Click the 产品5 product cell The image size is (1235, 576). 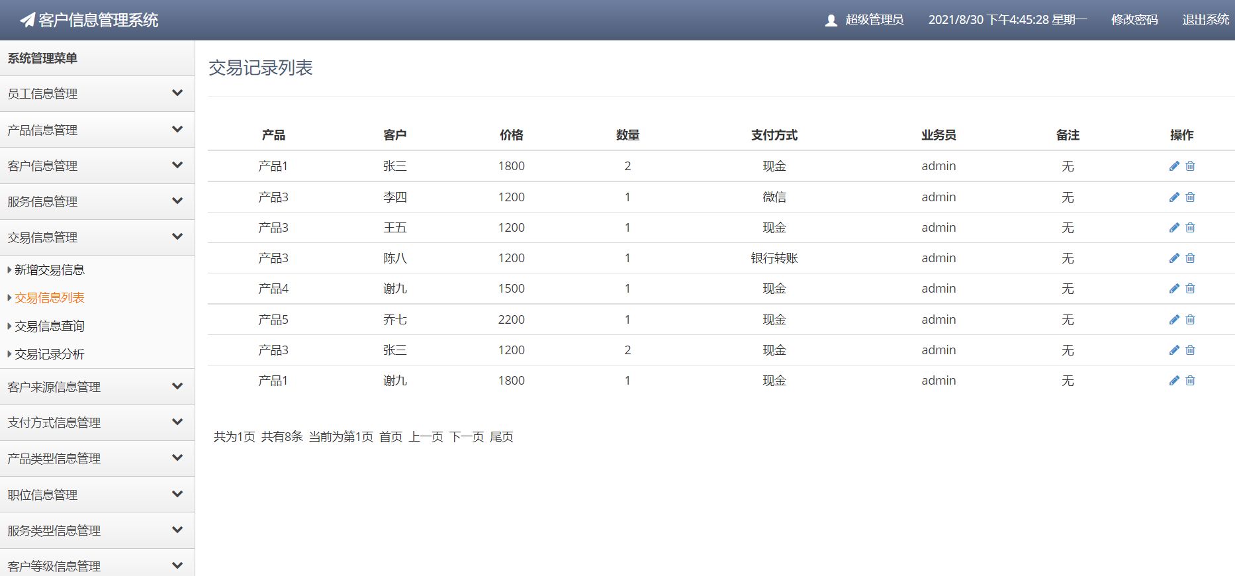coord(273,320)
